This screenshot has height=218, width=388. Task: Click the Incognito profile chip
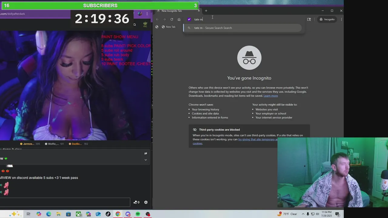coord(327,19)
